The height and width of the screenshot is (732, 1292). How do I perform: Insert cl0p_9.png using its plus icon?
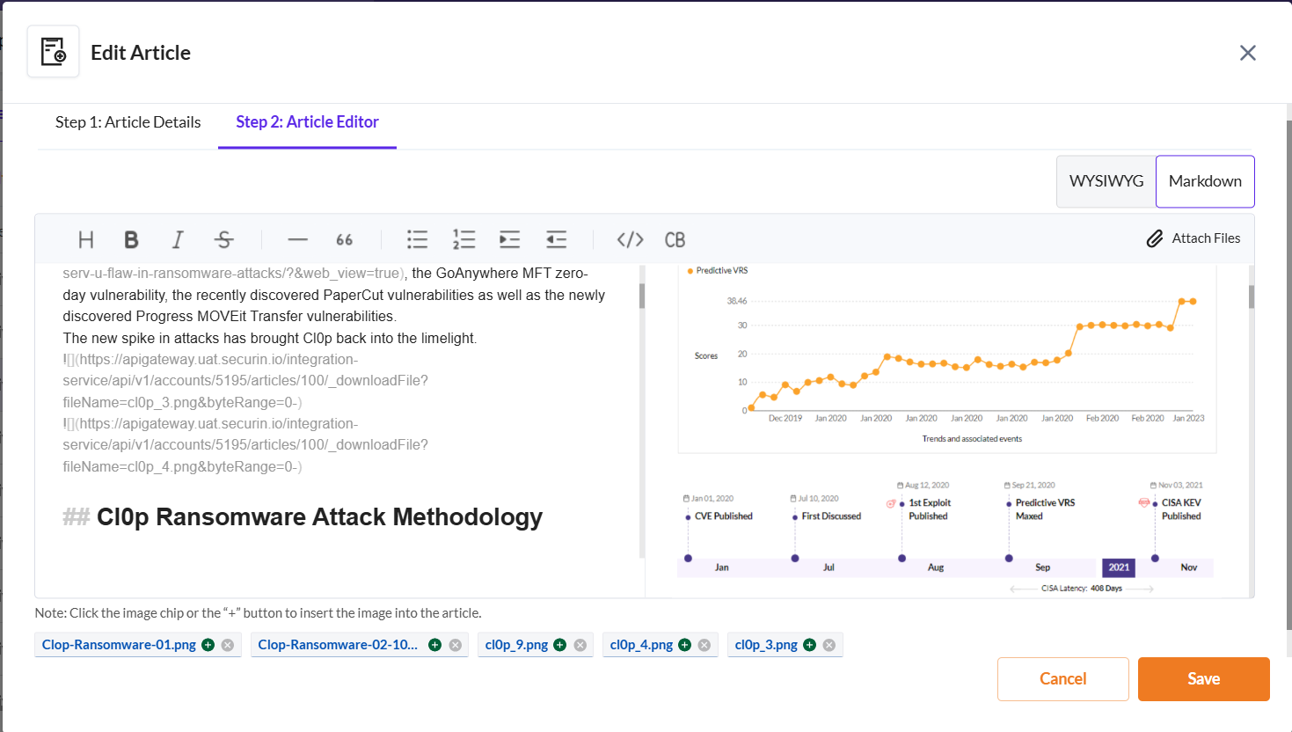tap(560, 645)
